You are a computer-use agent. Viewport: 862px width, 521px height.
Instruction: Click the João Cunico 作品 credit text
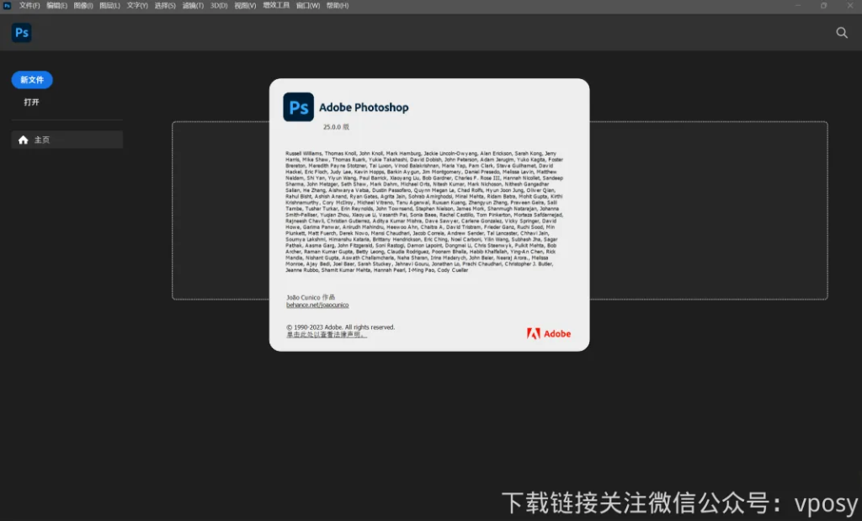coord(310,297)
